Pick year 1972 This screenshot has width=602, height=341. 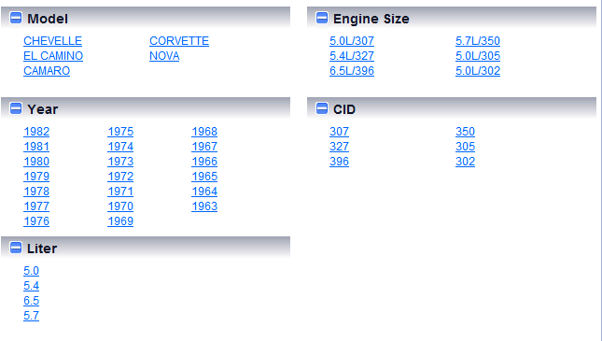[120, 177]
